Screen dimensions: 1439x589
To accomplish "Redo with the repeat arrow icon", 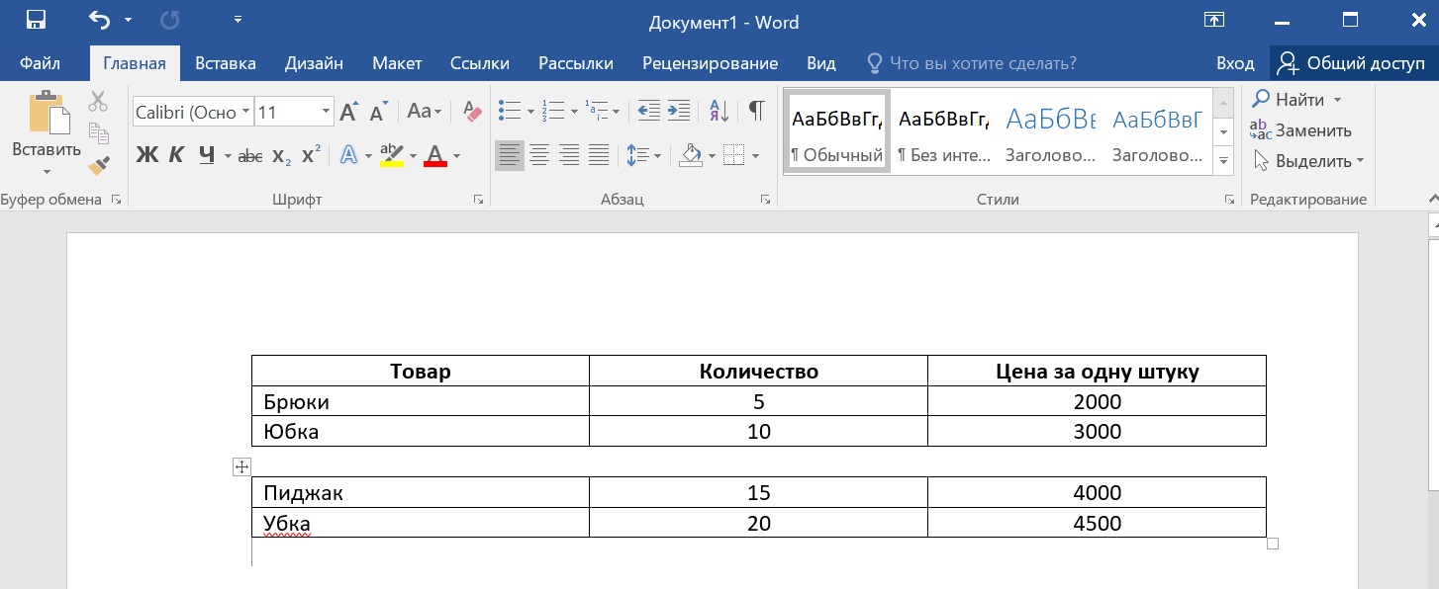I will [169, 20].
